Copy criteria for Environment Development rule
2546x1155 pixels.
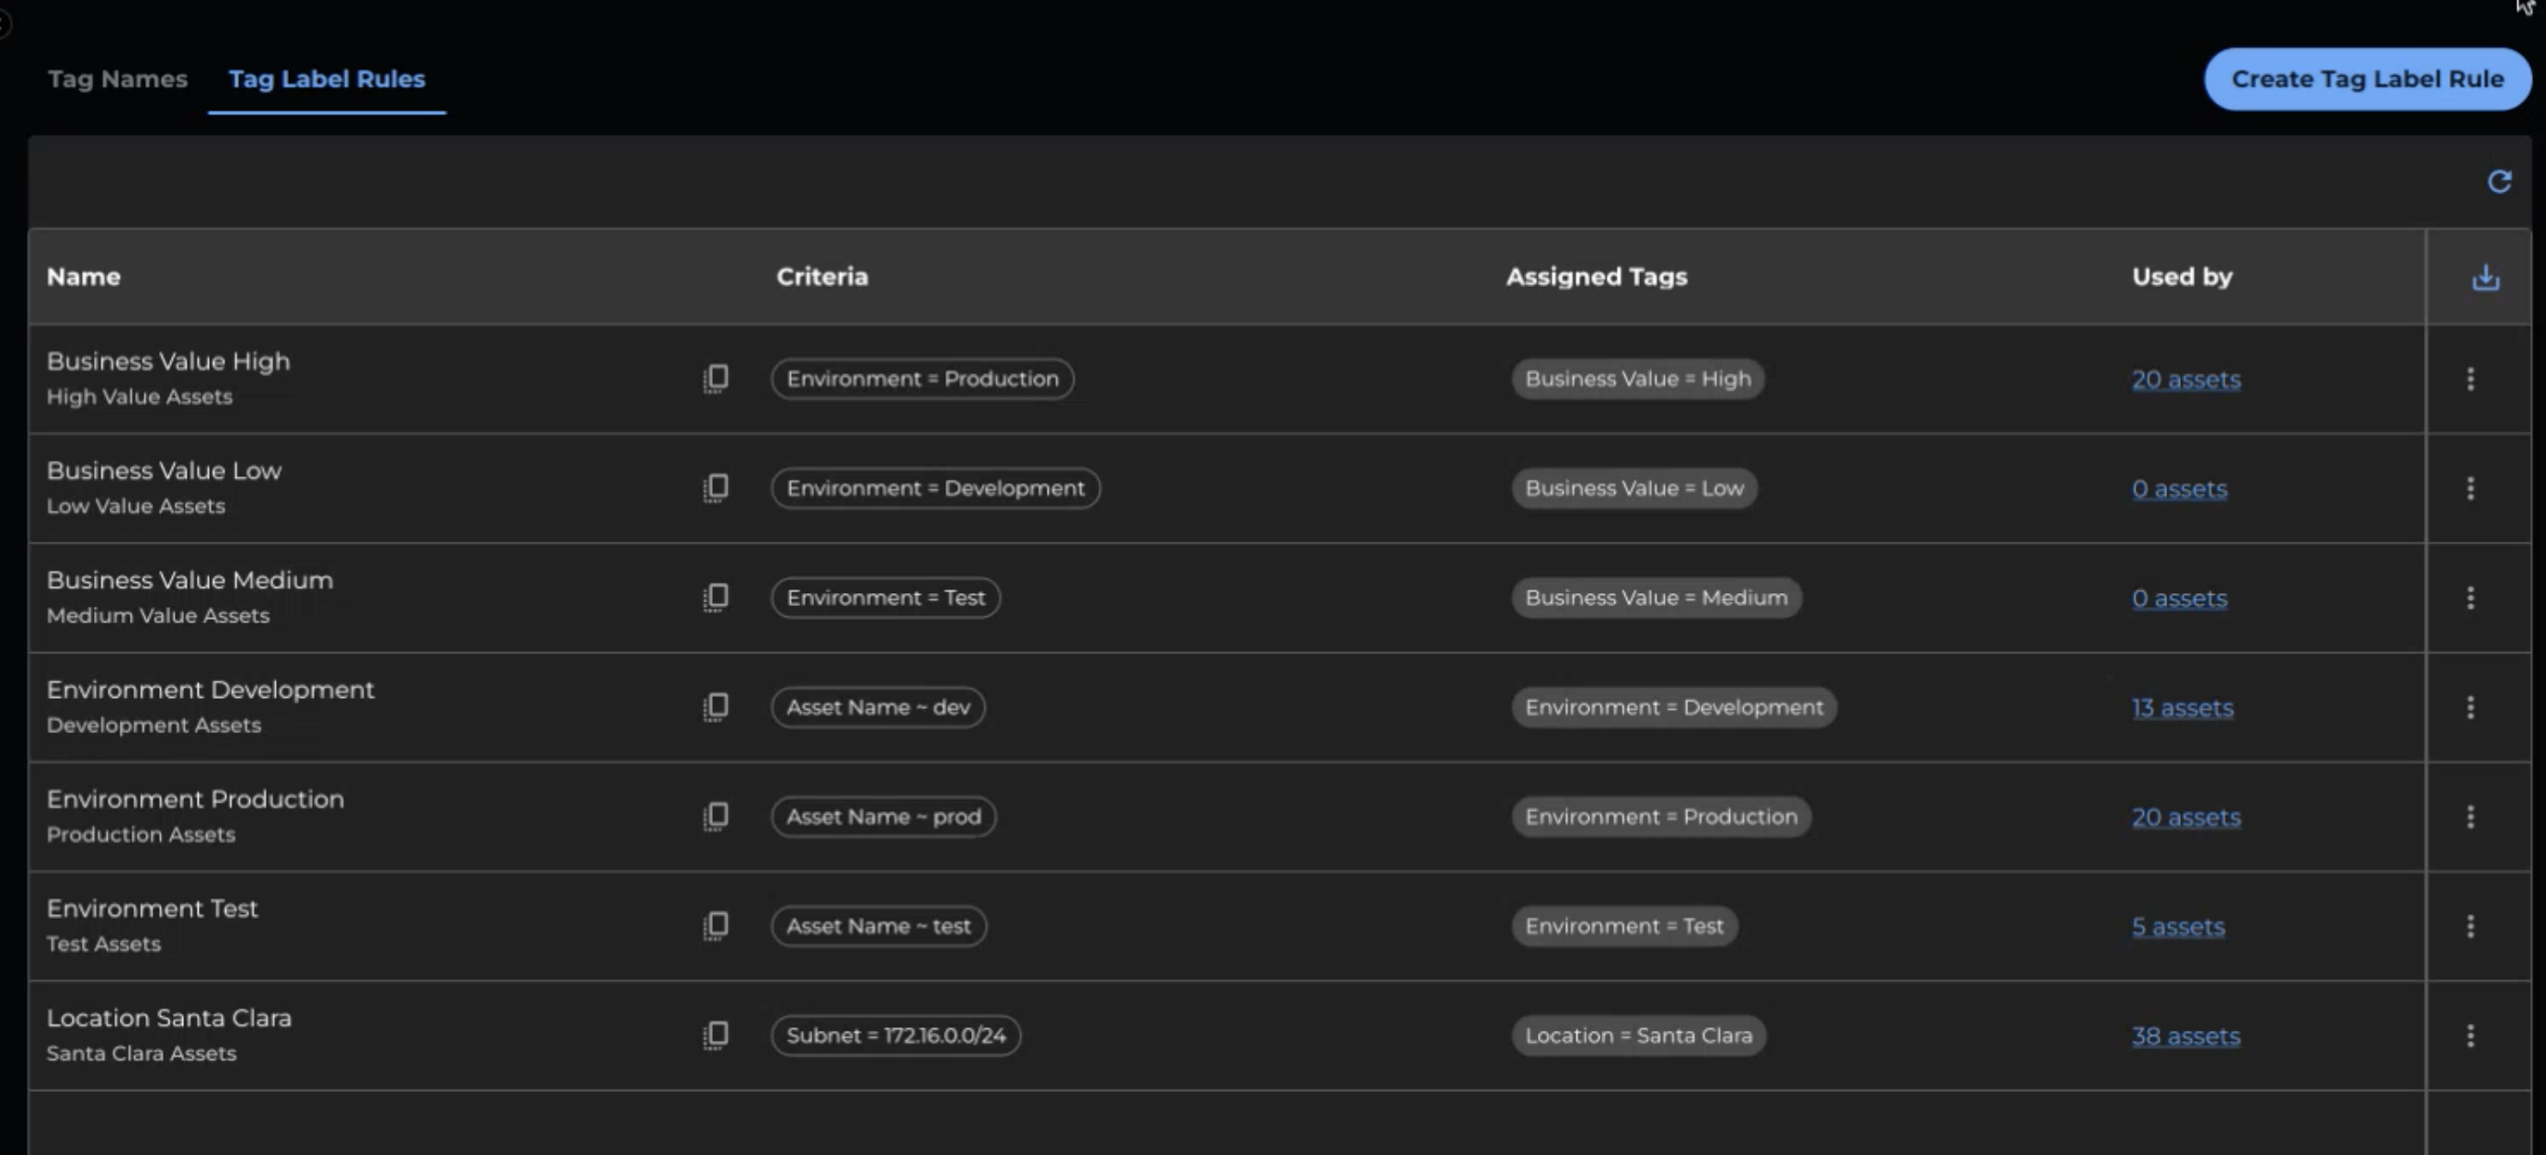[x=716, y=706]
